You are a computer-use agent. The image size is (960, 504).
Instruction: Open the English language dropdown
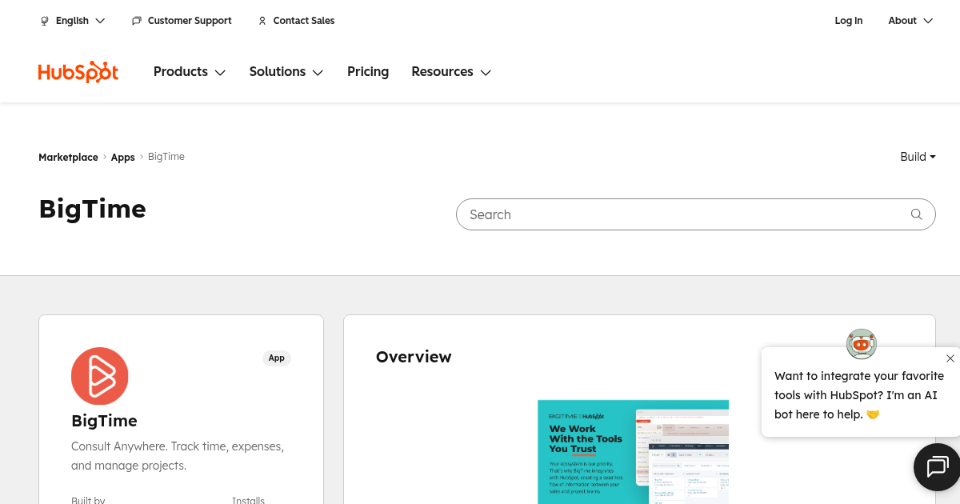coord(73,21)
